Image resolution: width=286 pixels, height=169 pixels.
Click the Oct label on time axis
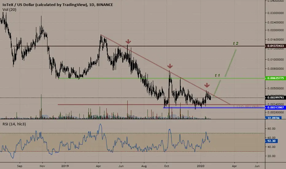pos(167,166)
